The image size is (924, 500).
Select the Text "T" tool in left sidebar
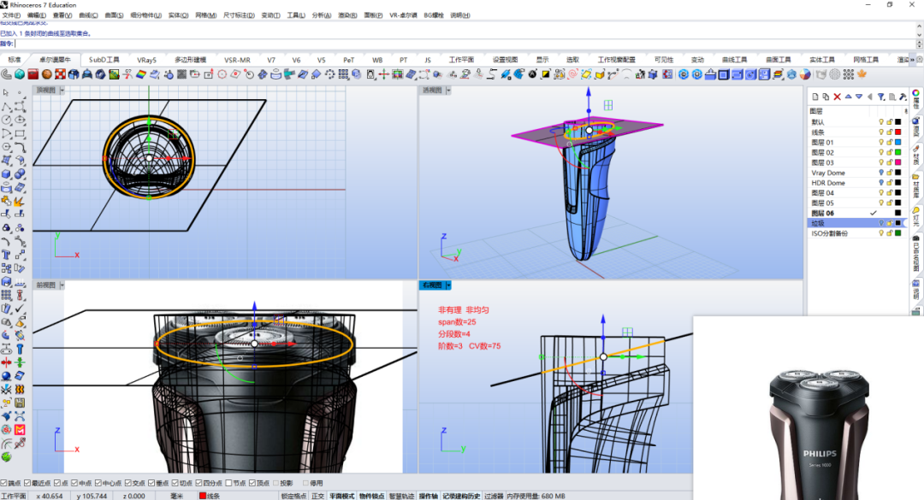click(6, 255)
